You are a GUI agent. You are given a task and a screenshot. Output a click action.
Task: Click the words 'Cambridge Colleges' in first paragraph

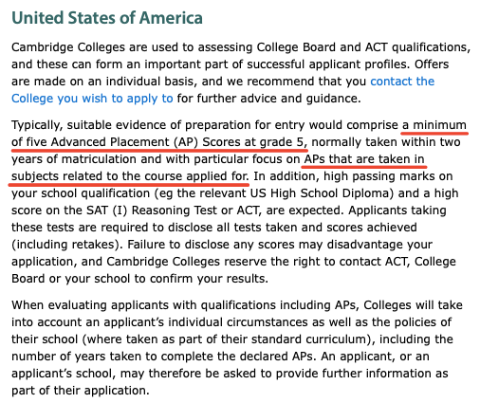pyautogui.click(x=68, y=47)
